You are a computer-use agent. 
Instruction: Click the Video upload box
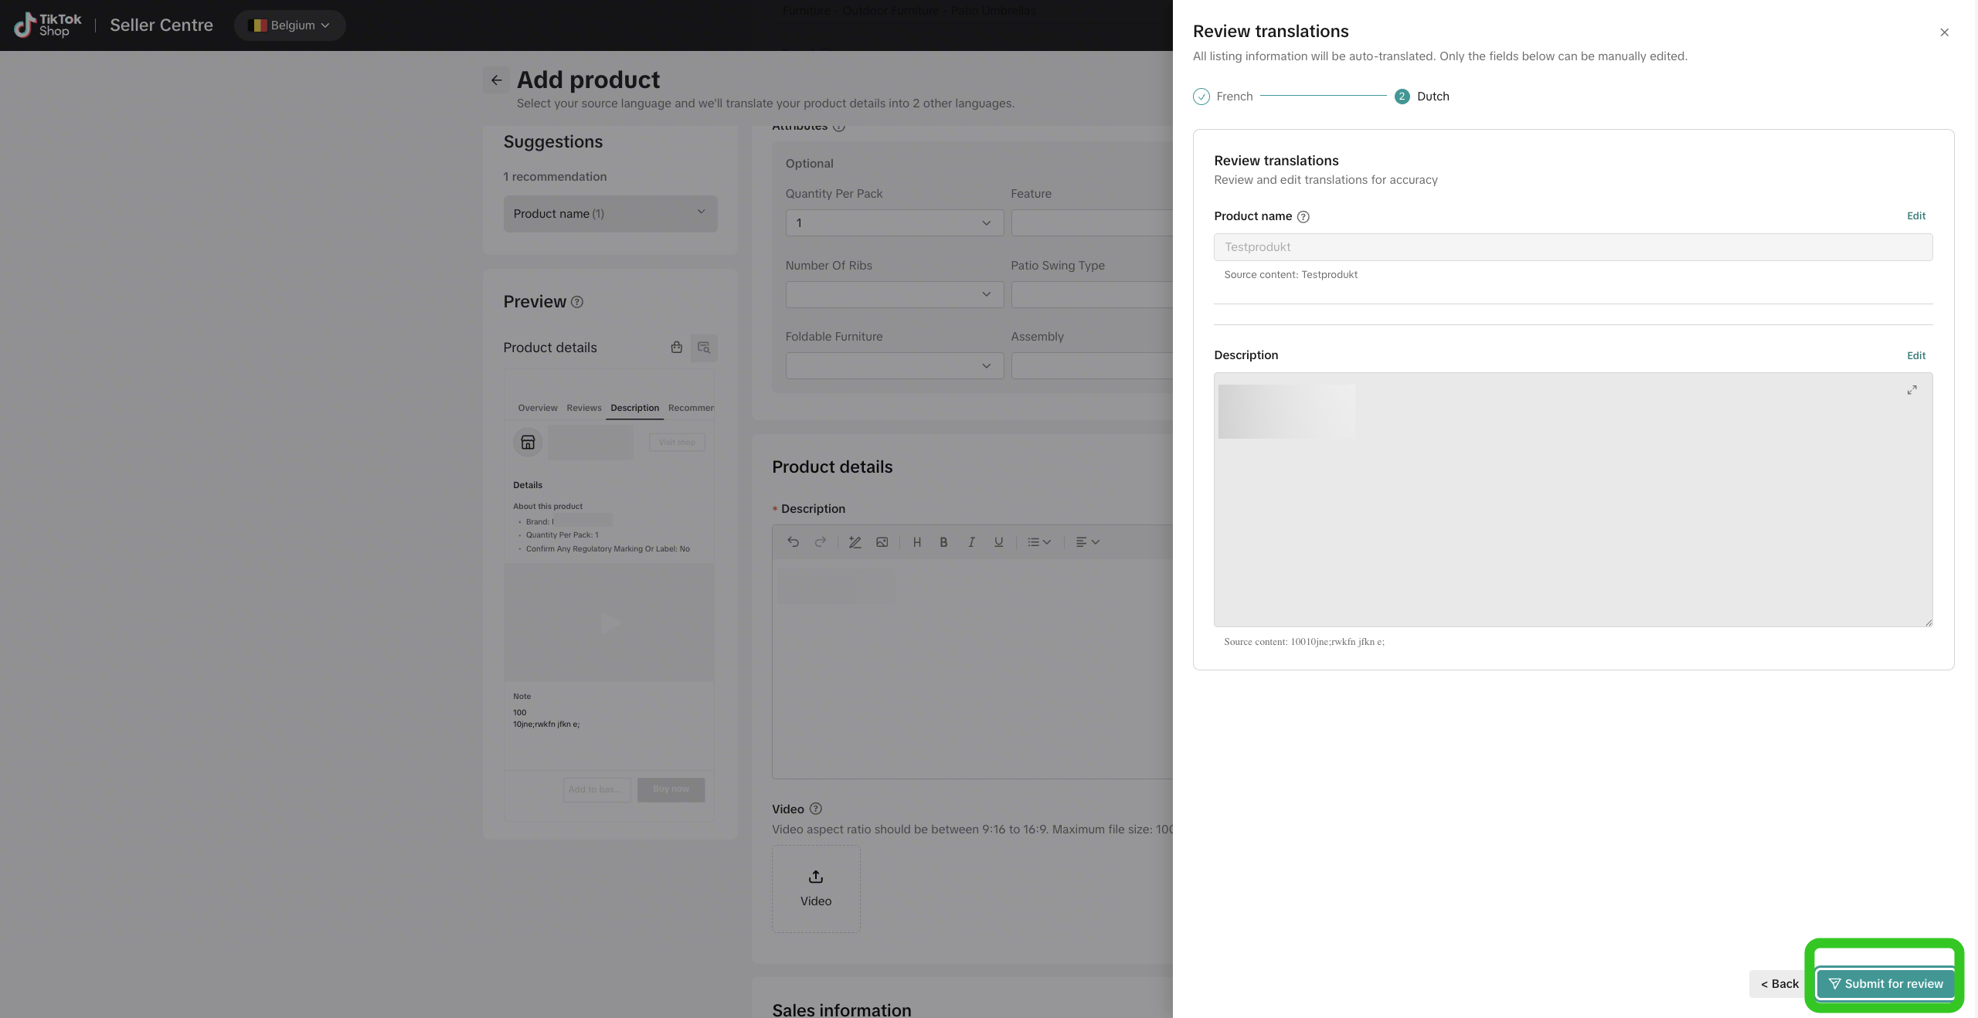click(x=816, y=889)
